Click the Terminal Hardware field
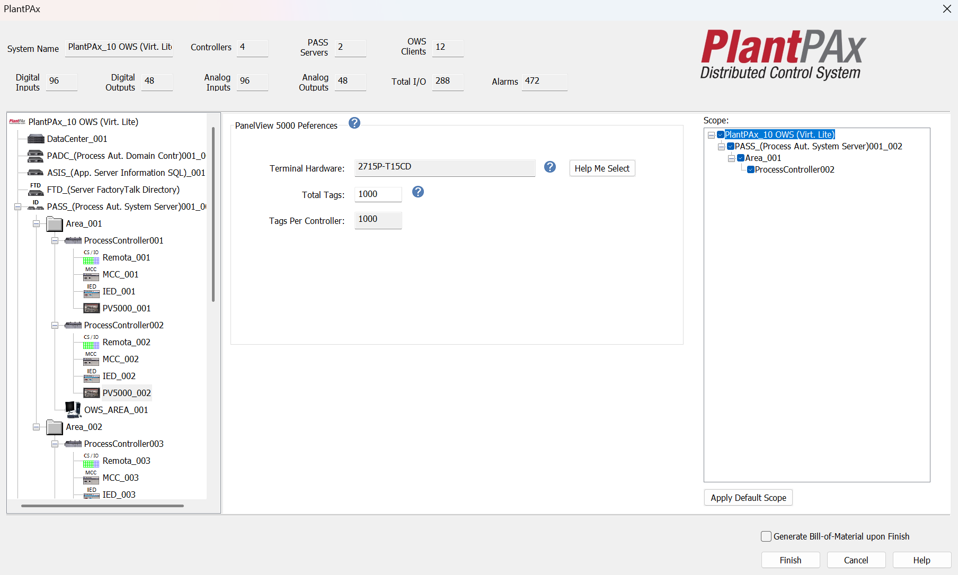958x575 pixels. pyautogui.click(x=445, y=167)
